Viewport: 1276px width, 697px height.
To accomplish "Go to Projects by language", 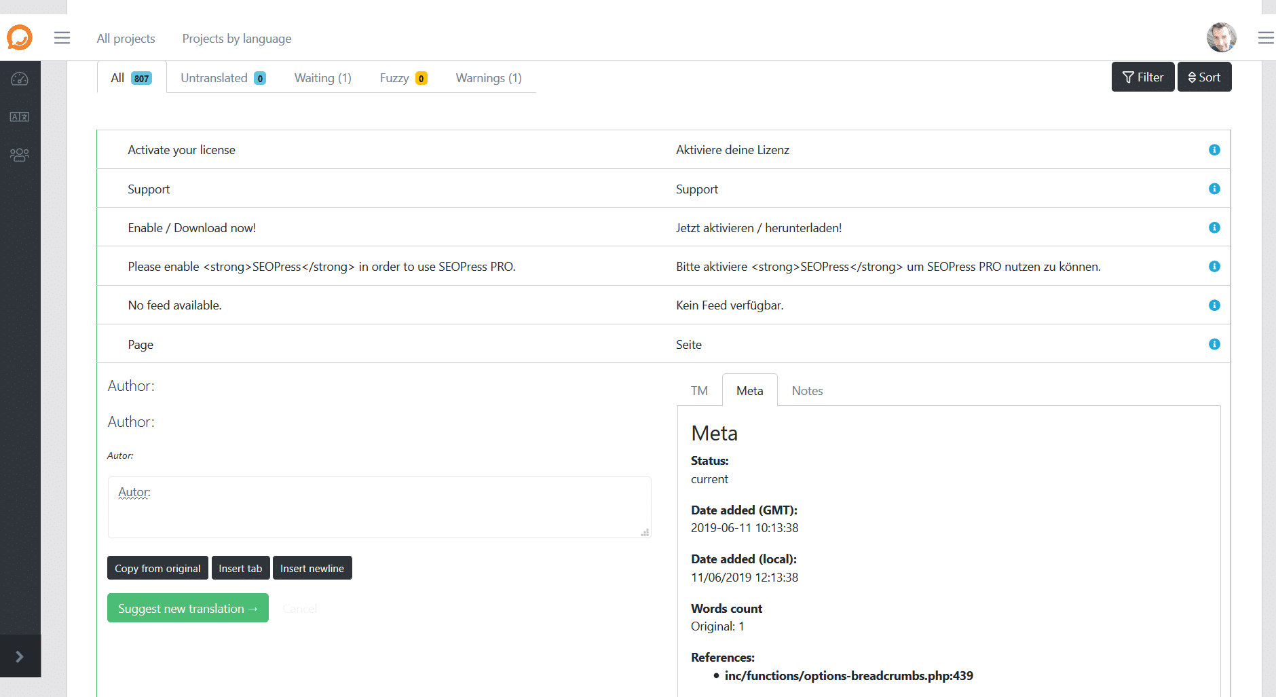I will [x=237, y=39].
